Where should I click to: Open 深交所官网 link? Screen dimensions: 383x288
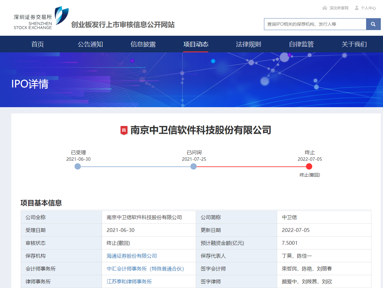pos(339,8)
